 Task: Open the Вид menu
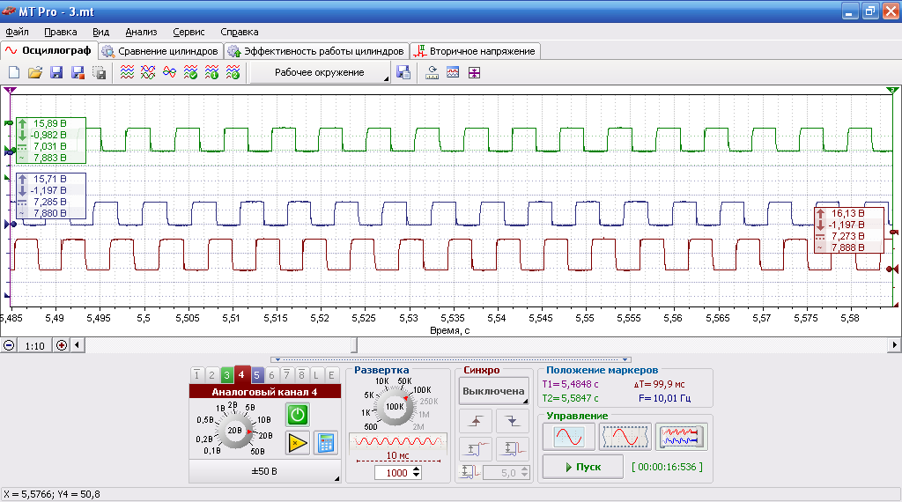100,33
